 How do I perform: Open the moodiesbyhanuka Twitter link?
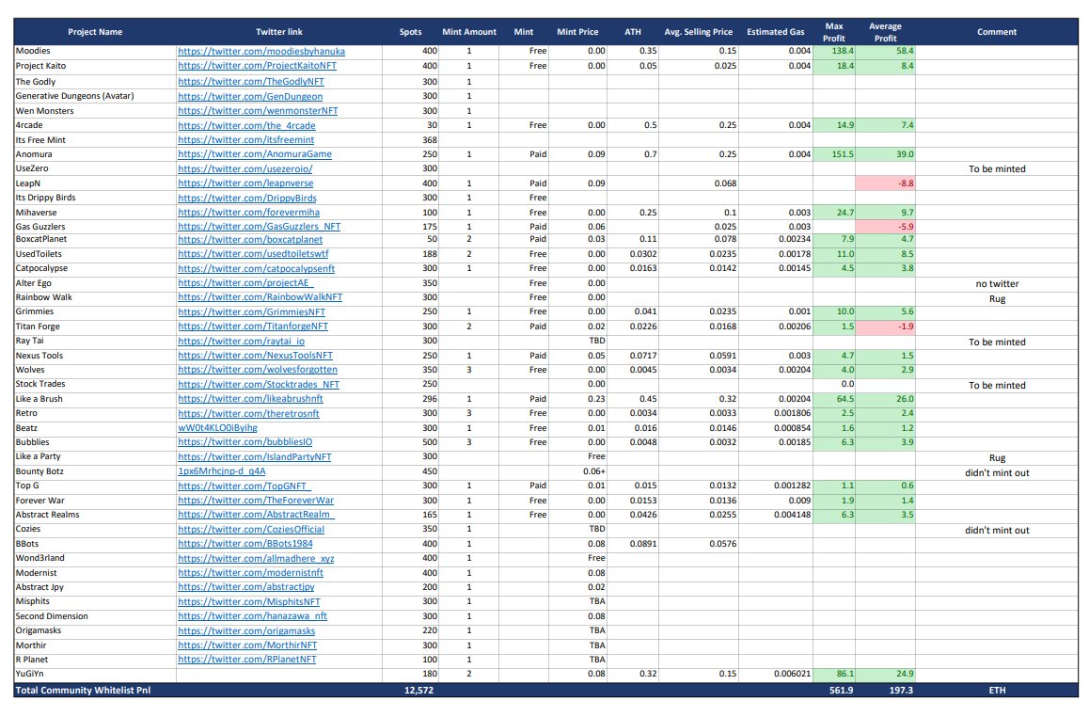pos(261,52)
